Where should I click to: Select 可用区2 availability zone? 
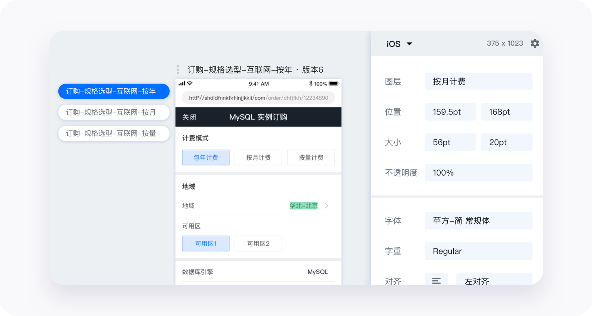coord(258,244)
